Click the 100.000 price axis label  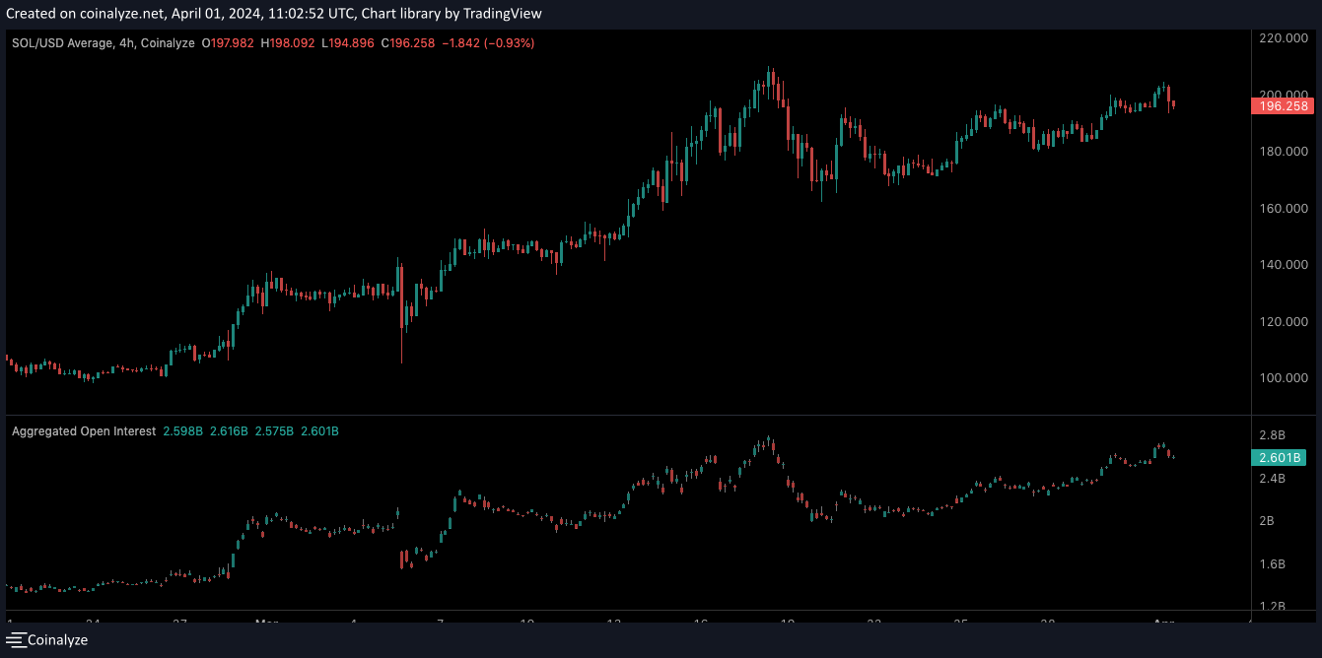(x=1284, y=378)
